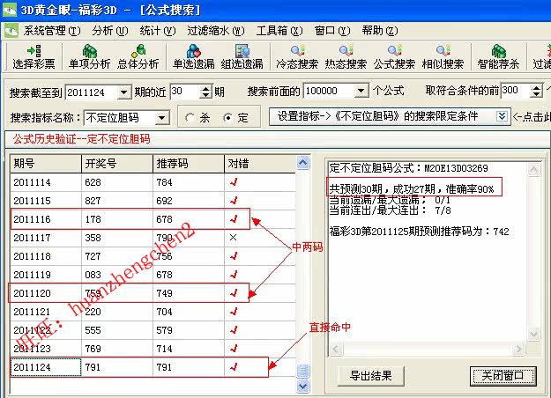Click 推荐码 714 cell
Viewport: 551px width, 398px height.
tap(189, 349)
